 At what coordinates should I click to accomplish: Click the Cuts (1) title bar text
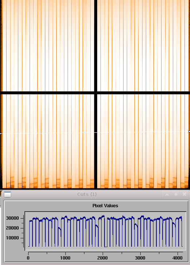[x=87, y=194]
